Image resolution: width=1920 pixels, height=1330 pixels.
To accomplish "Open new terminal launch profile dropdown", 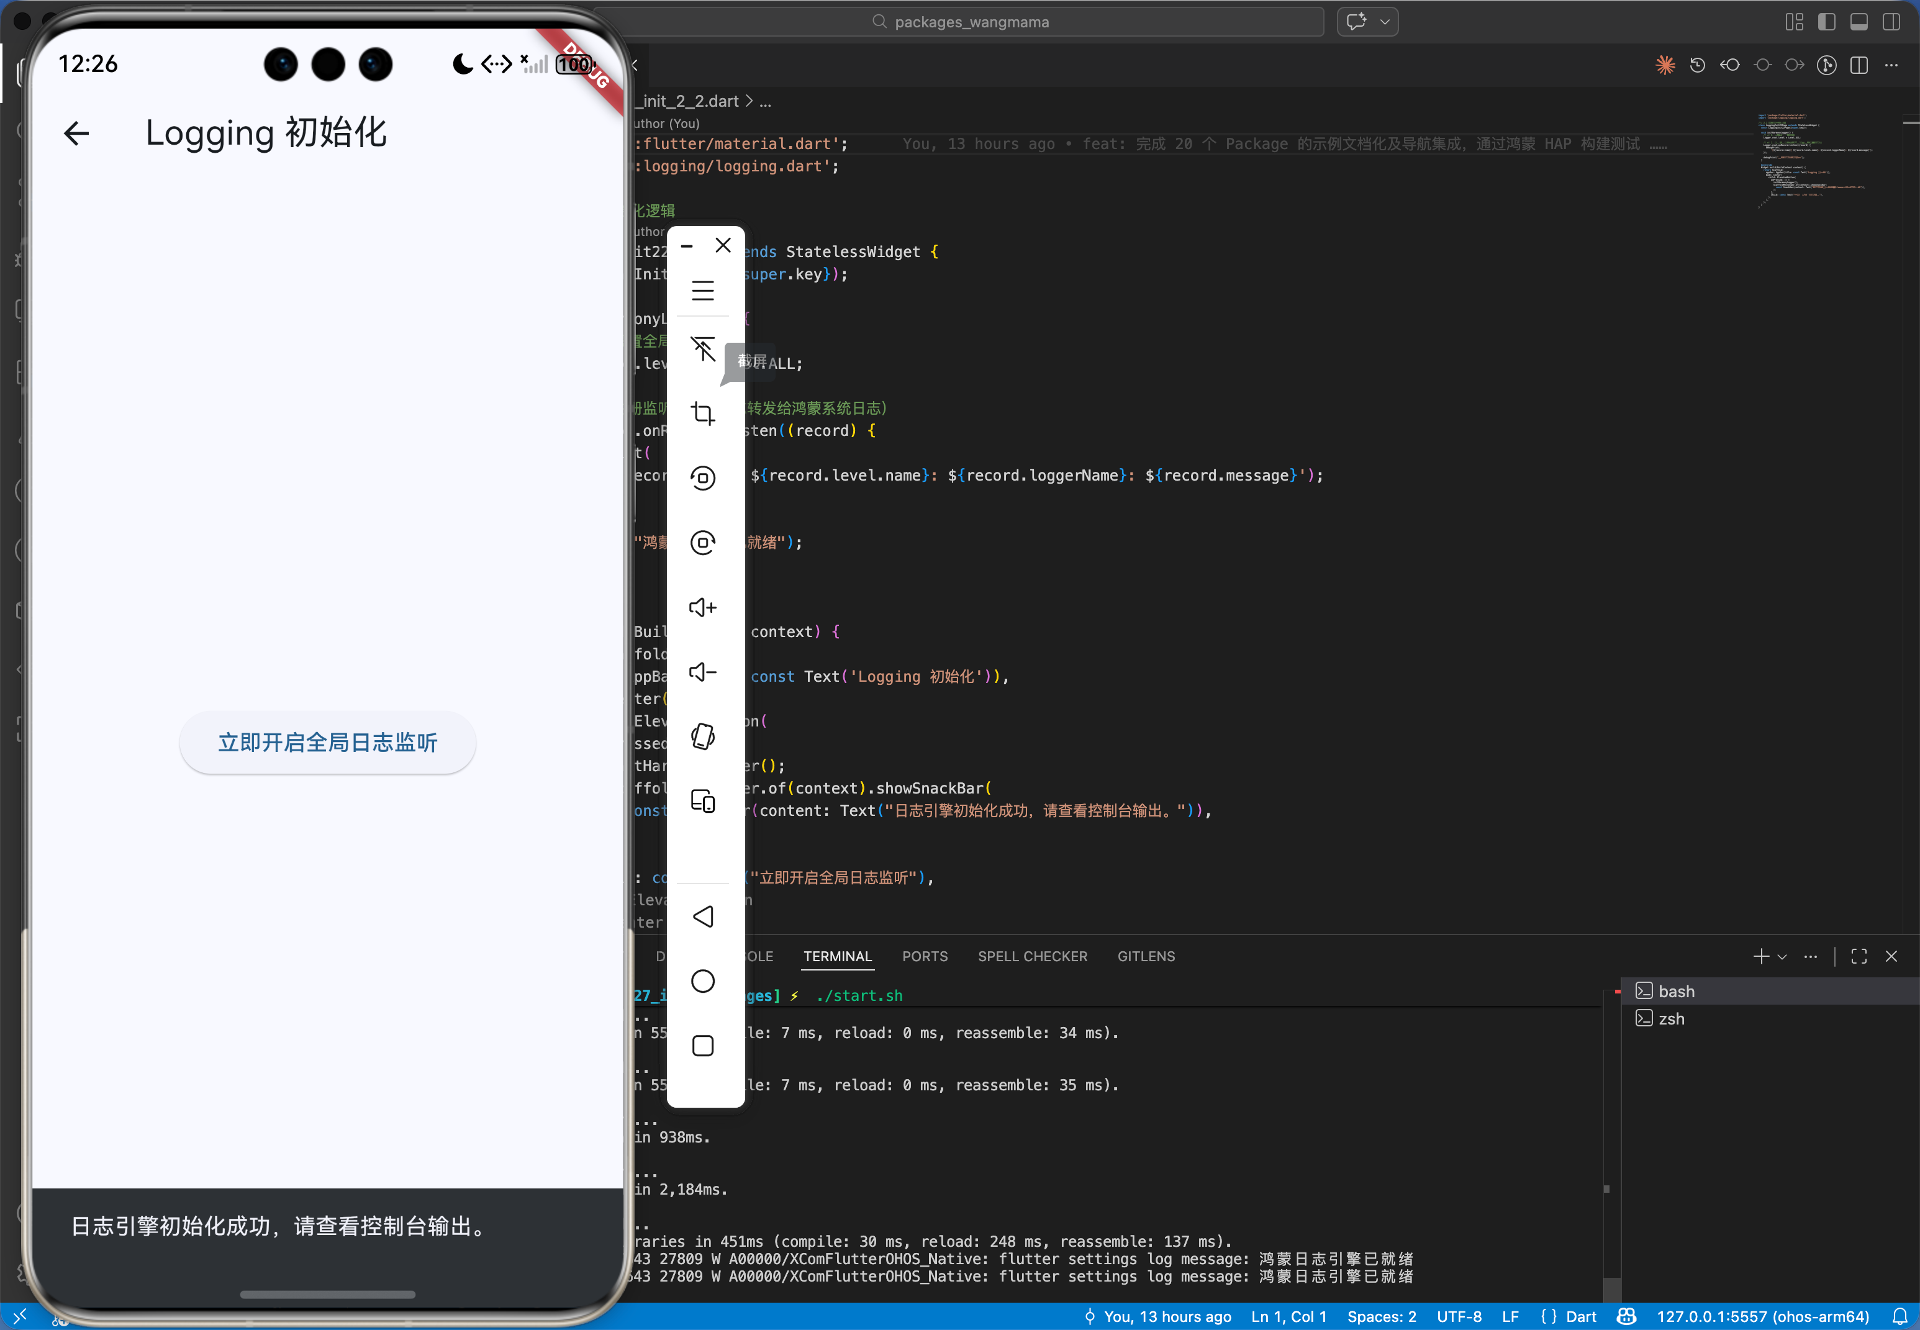I will point(1783,957).
